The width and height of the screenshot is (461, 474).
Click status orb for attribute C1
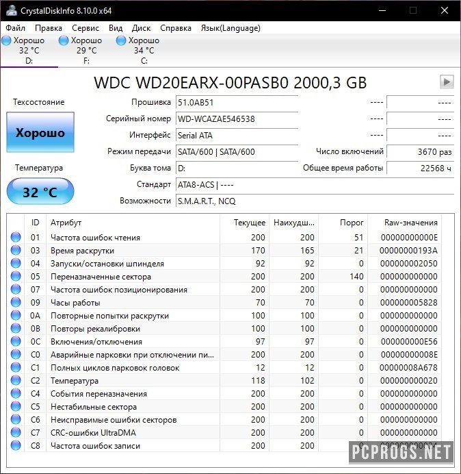[16, 367]
